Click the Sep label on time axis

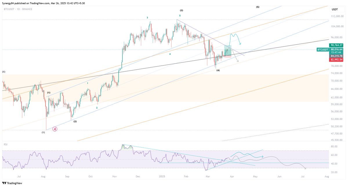tap(67, 176)
